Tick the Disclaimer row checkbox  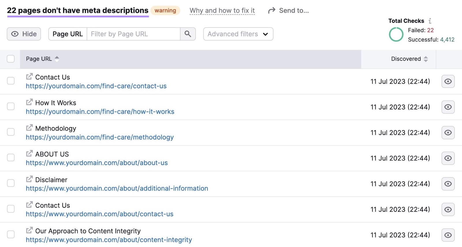pos(11,183)
